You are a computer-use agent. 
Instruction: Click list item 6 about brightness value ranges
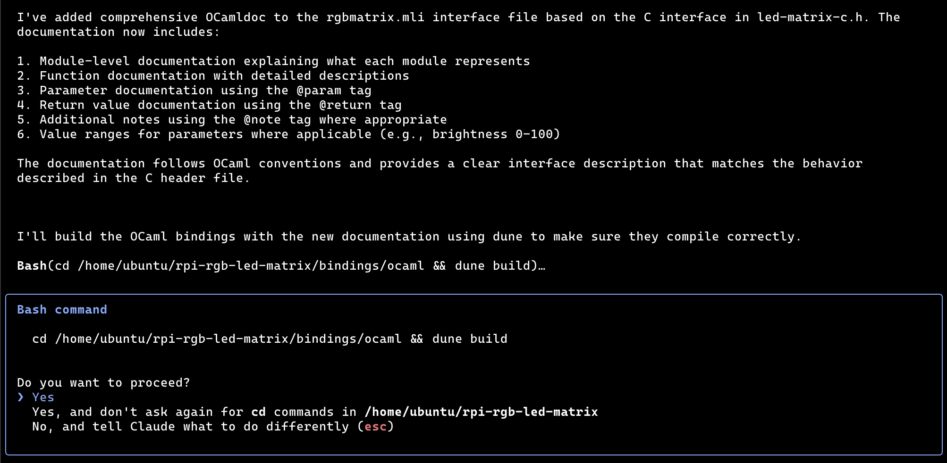tap(288, 134)
